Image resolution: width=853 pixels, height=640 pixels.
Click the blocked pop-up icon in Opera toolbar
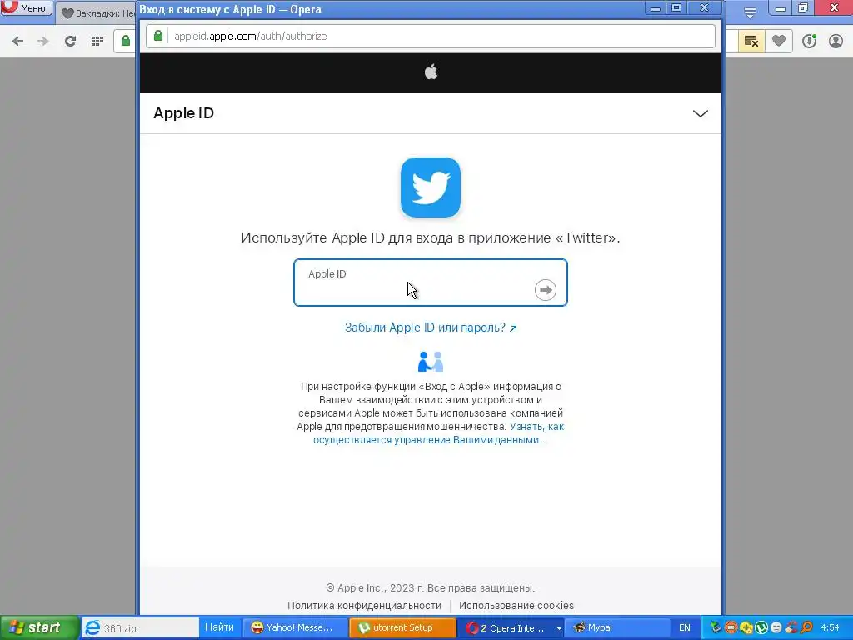tap(751, 42)
